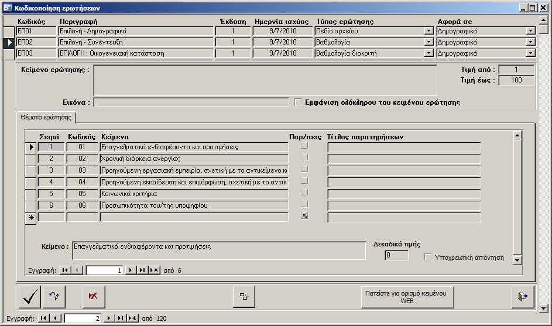Toggle 'Εμφάνιση ολόκληρου του κειμένου ερώτησης' checkbox
The width and height of the screenshot is (552, 326).
298,102
